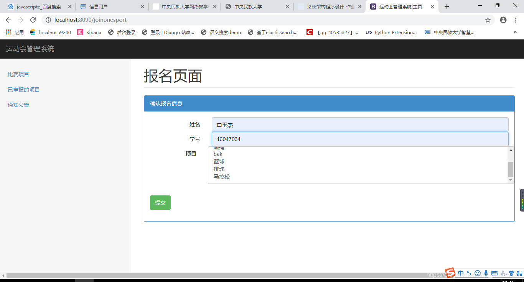The image size is (524, 282).
Task: Click the Sogou input method S icon
Action: 450,273
